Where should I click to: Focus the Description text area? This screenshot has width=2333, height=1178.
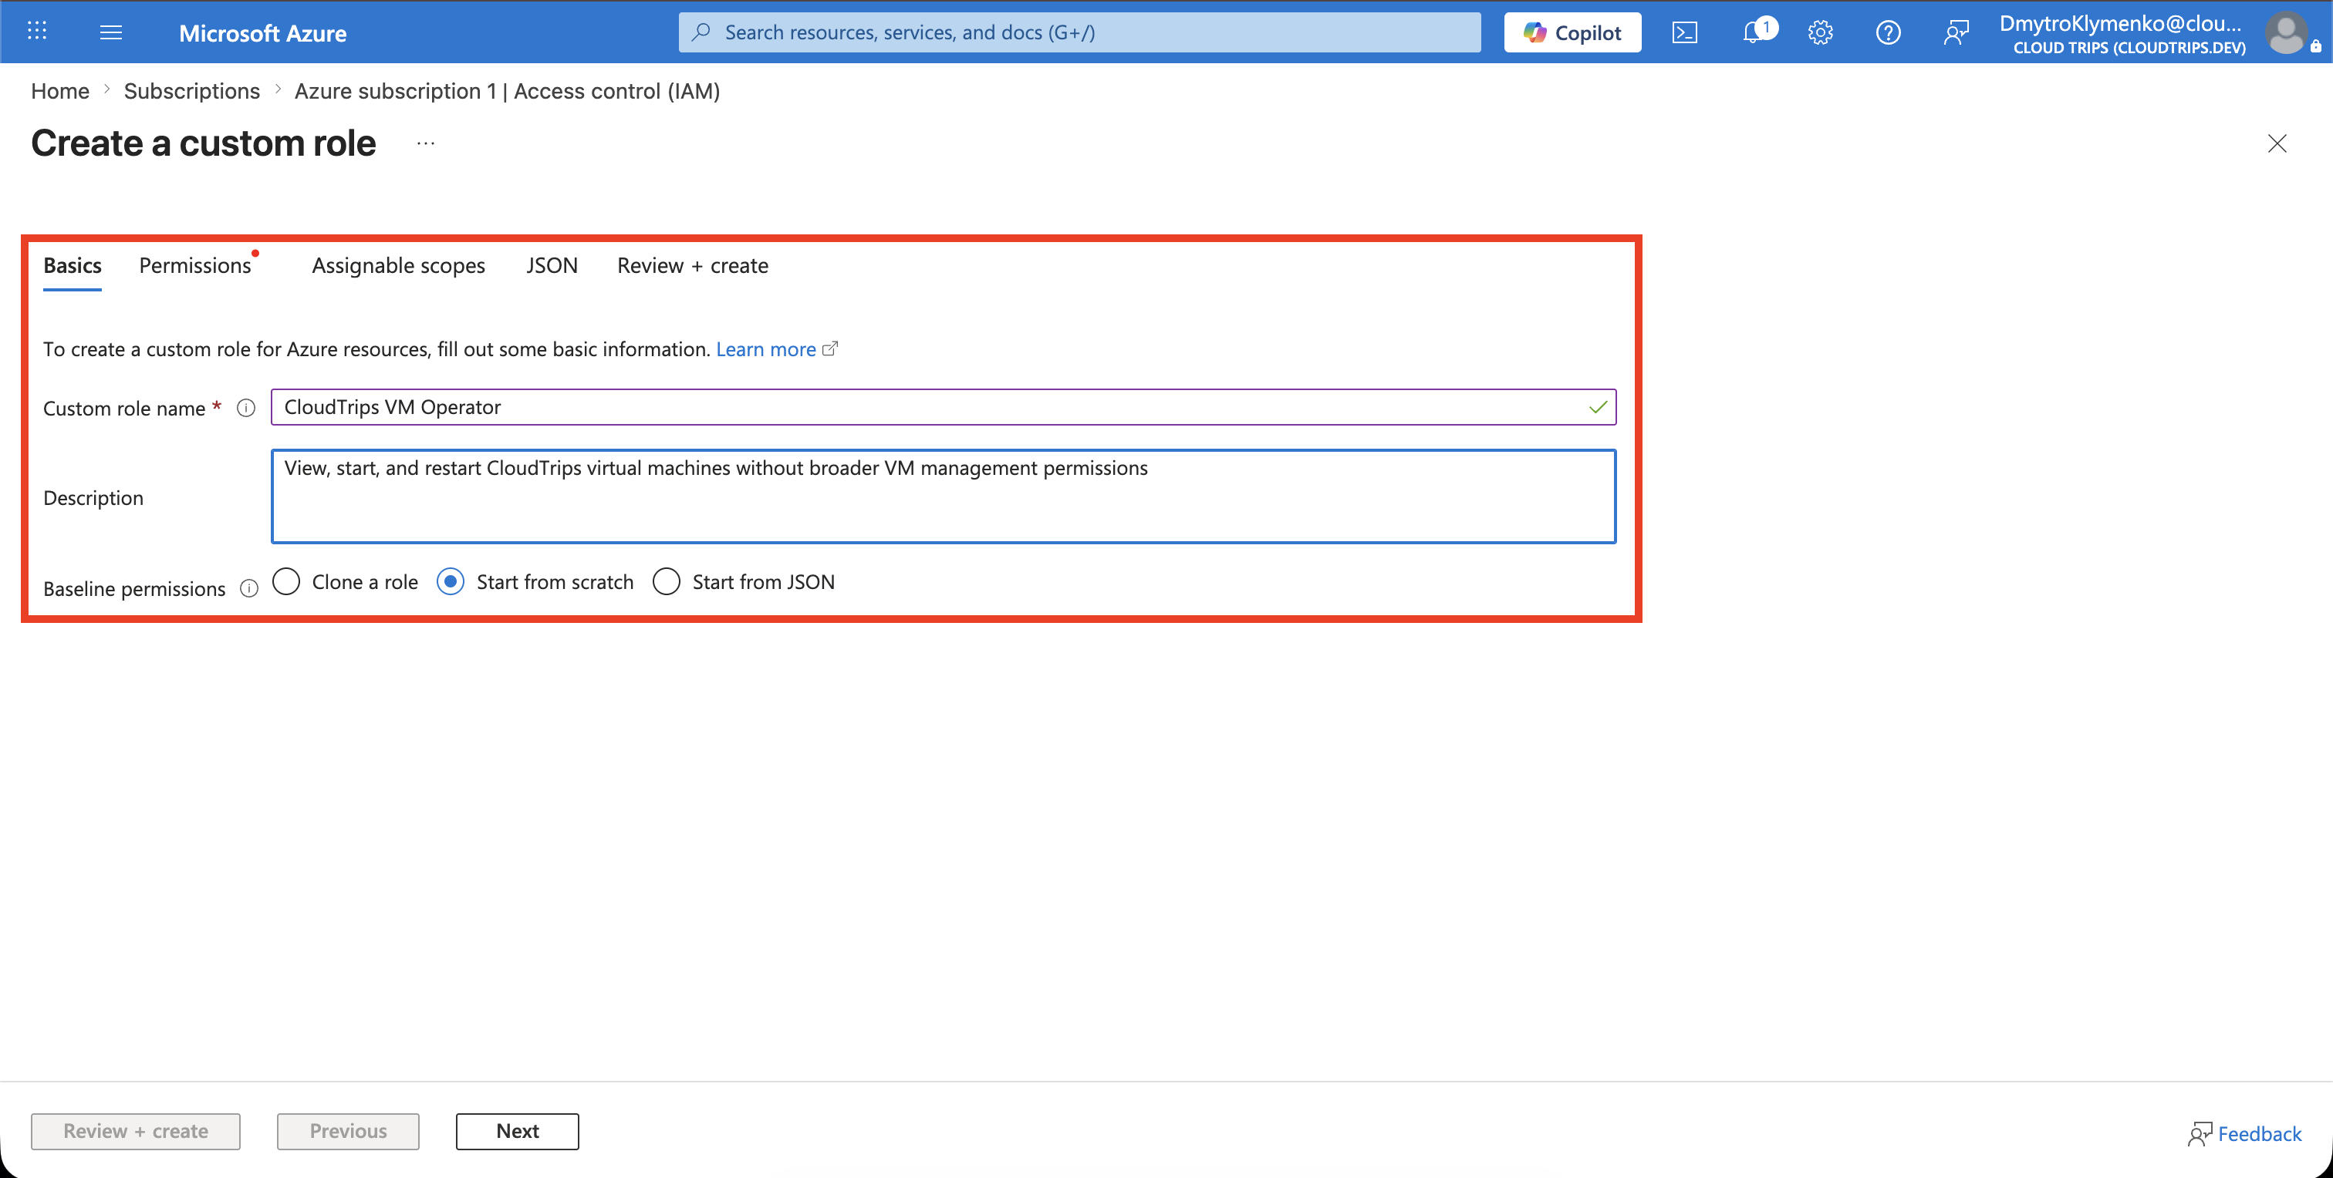[x=944, y=496]
